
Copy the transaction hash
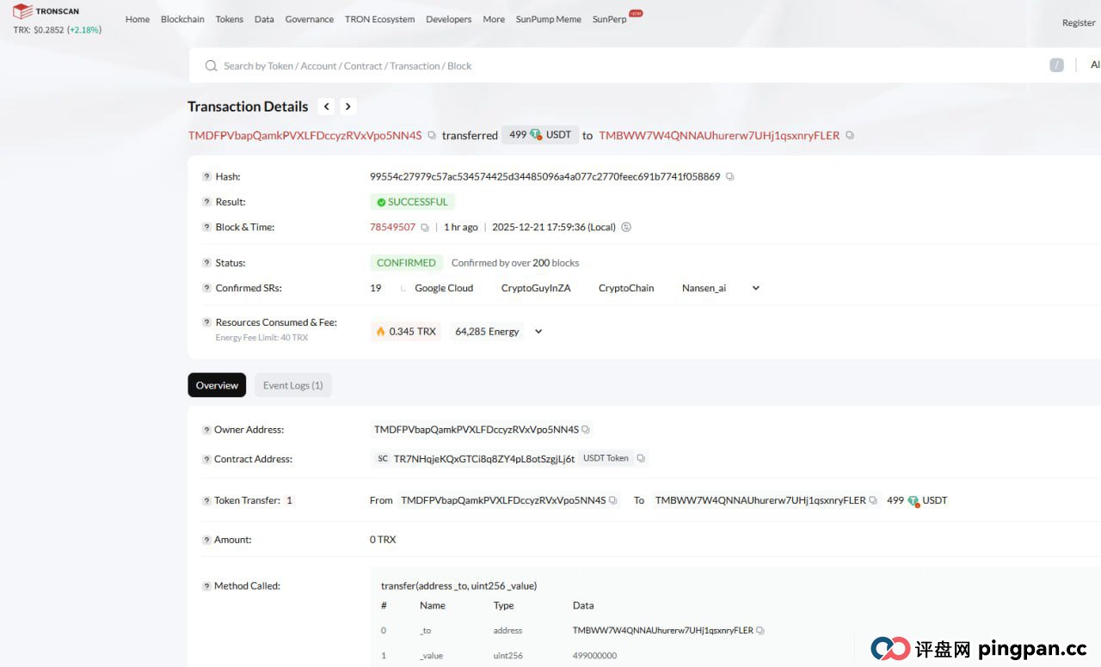point(730,177)
